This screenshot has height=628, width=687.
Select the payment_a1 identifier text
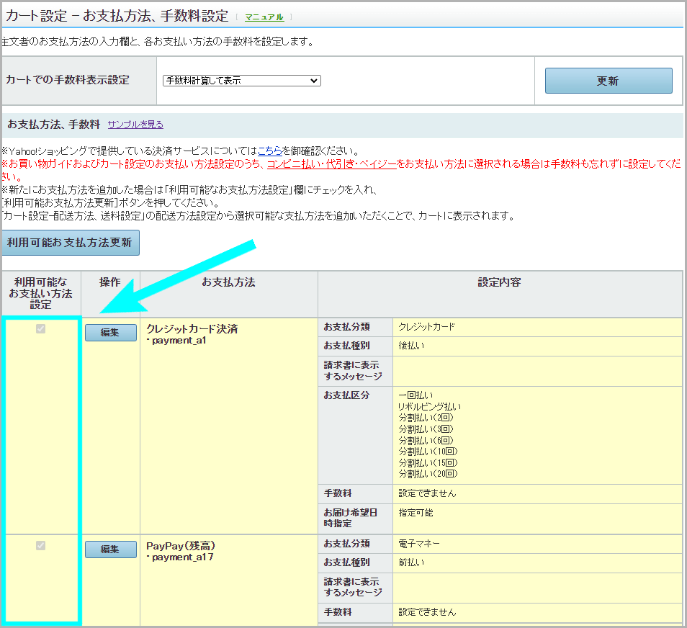click(179, 341)
